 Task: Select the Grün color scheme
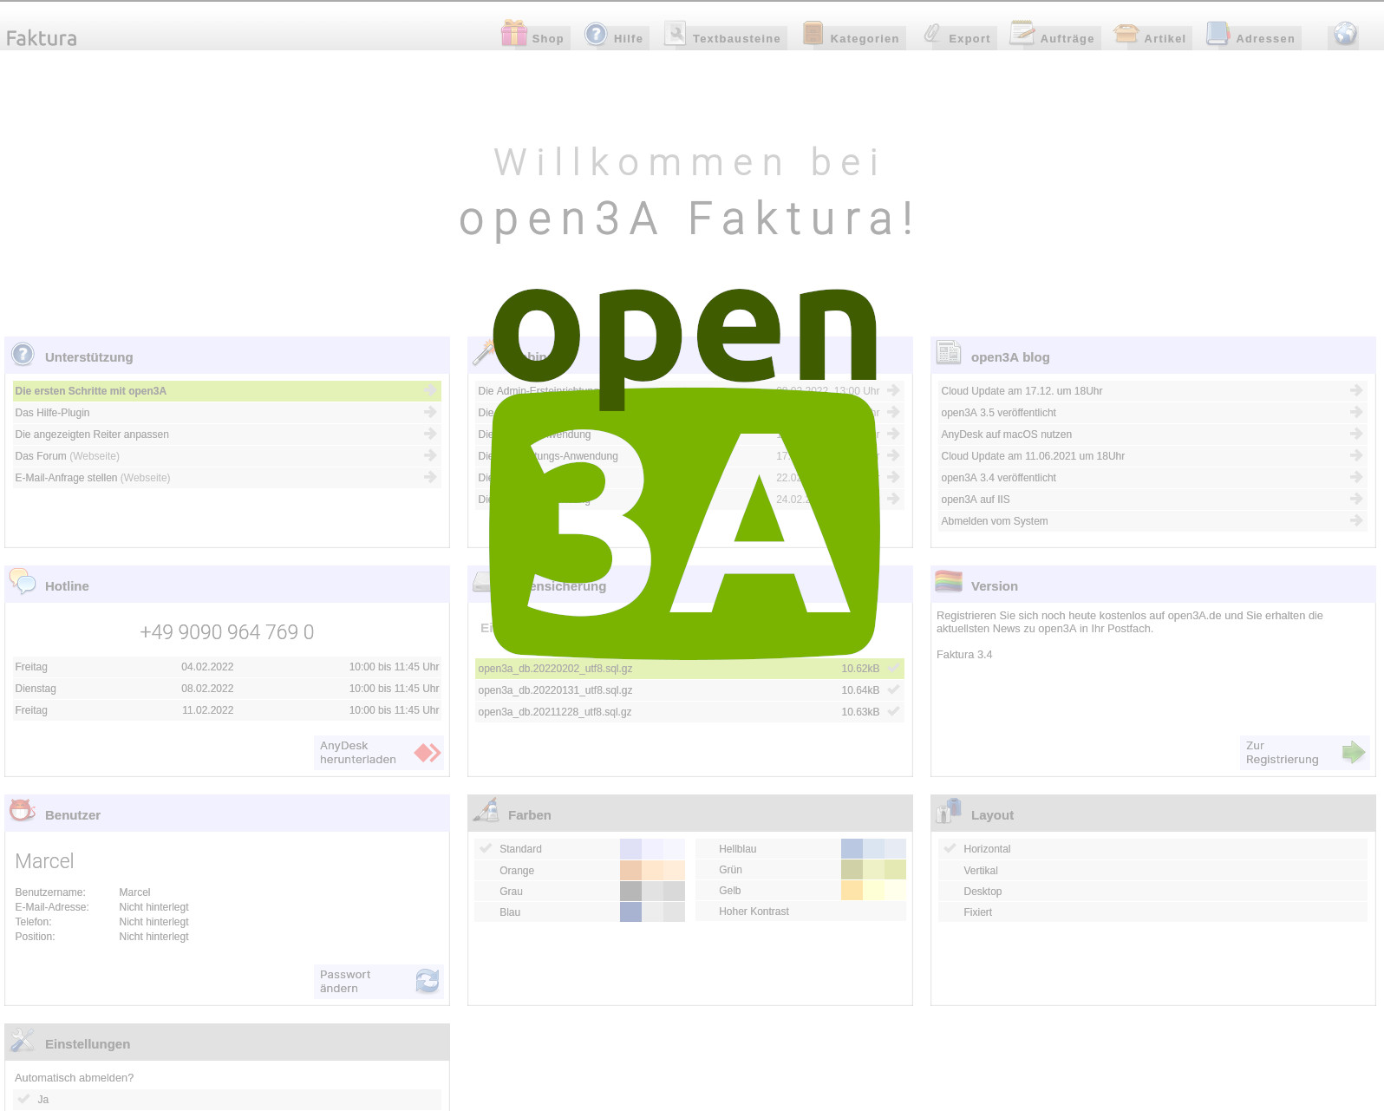click(800, 870)
